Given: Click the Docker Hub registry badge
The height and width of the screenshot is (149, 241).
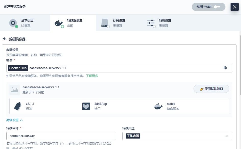Looking at the screenshot, I should pos(18,68).
